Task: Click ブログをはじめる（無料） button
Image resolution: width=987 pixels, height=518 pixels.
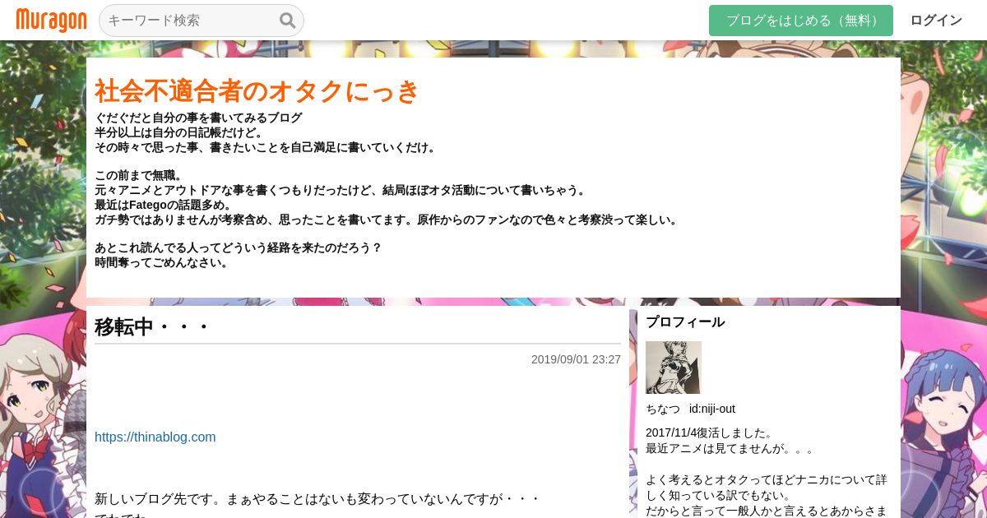Action: pyautogui.click(x=801, y=21)
